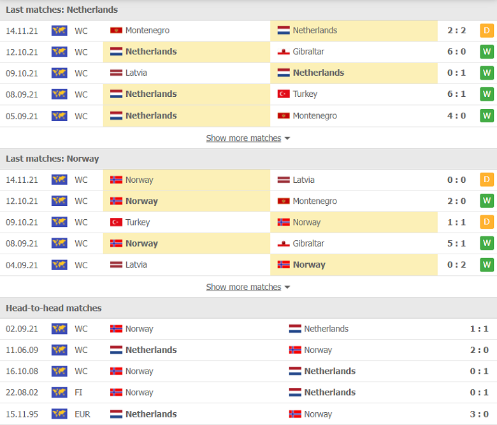Image resolution: width=497 pixels, height=425 pixels.
Task: Click the Head-to-head matches header
Action: pos(54,308)
